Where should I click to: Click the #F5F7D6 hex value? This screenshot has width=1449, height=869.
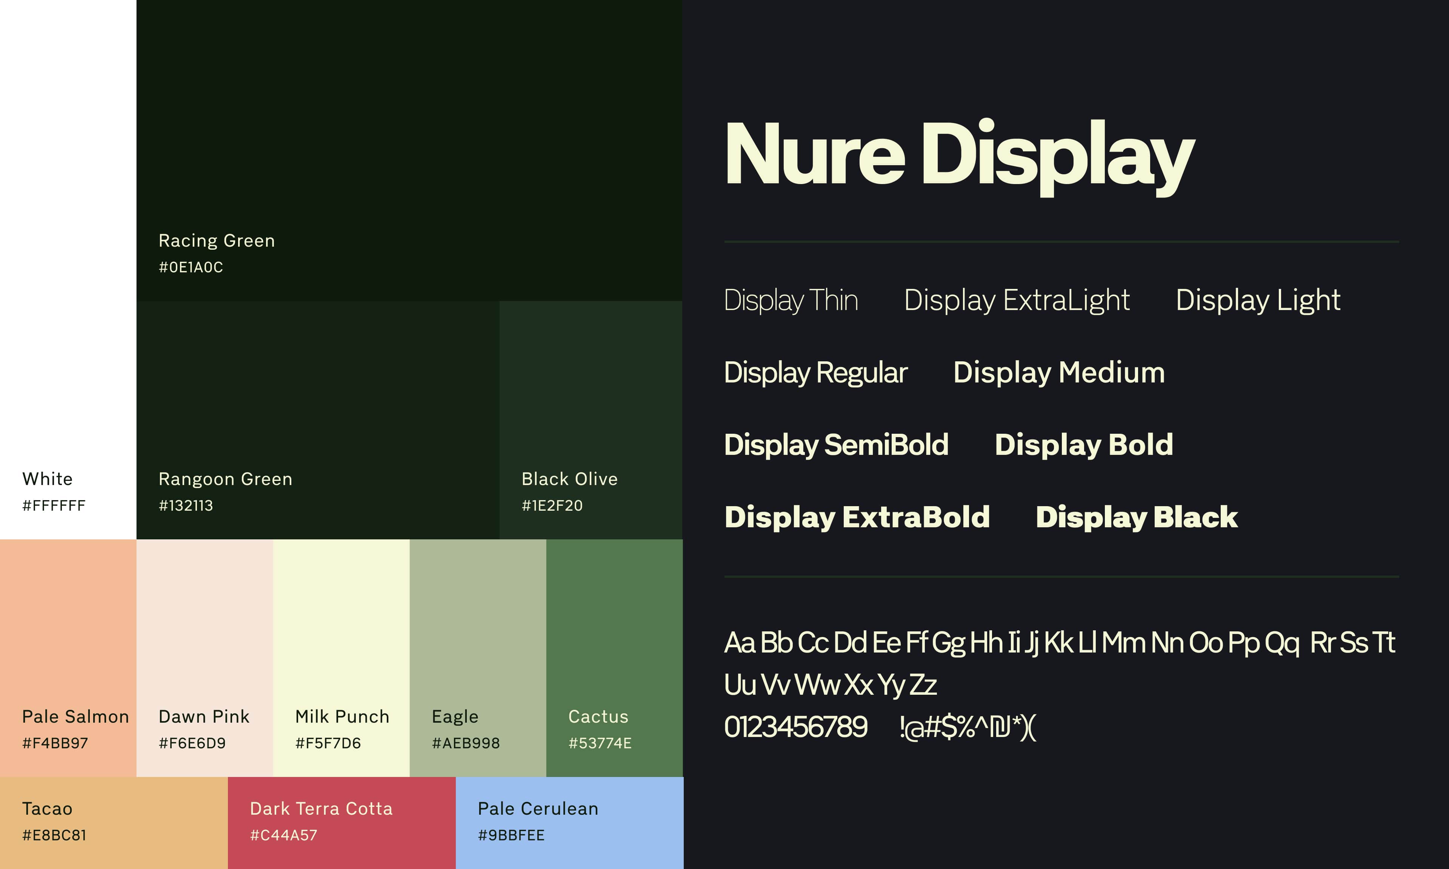click(x=328, y=744)
